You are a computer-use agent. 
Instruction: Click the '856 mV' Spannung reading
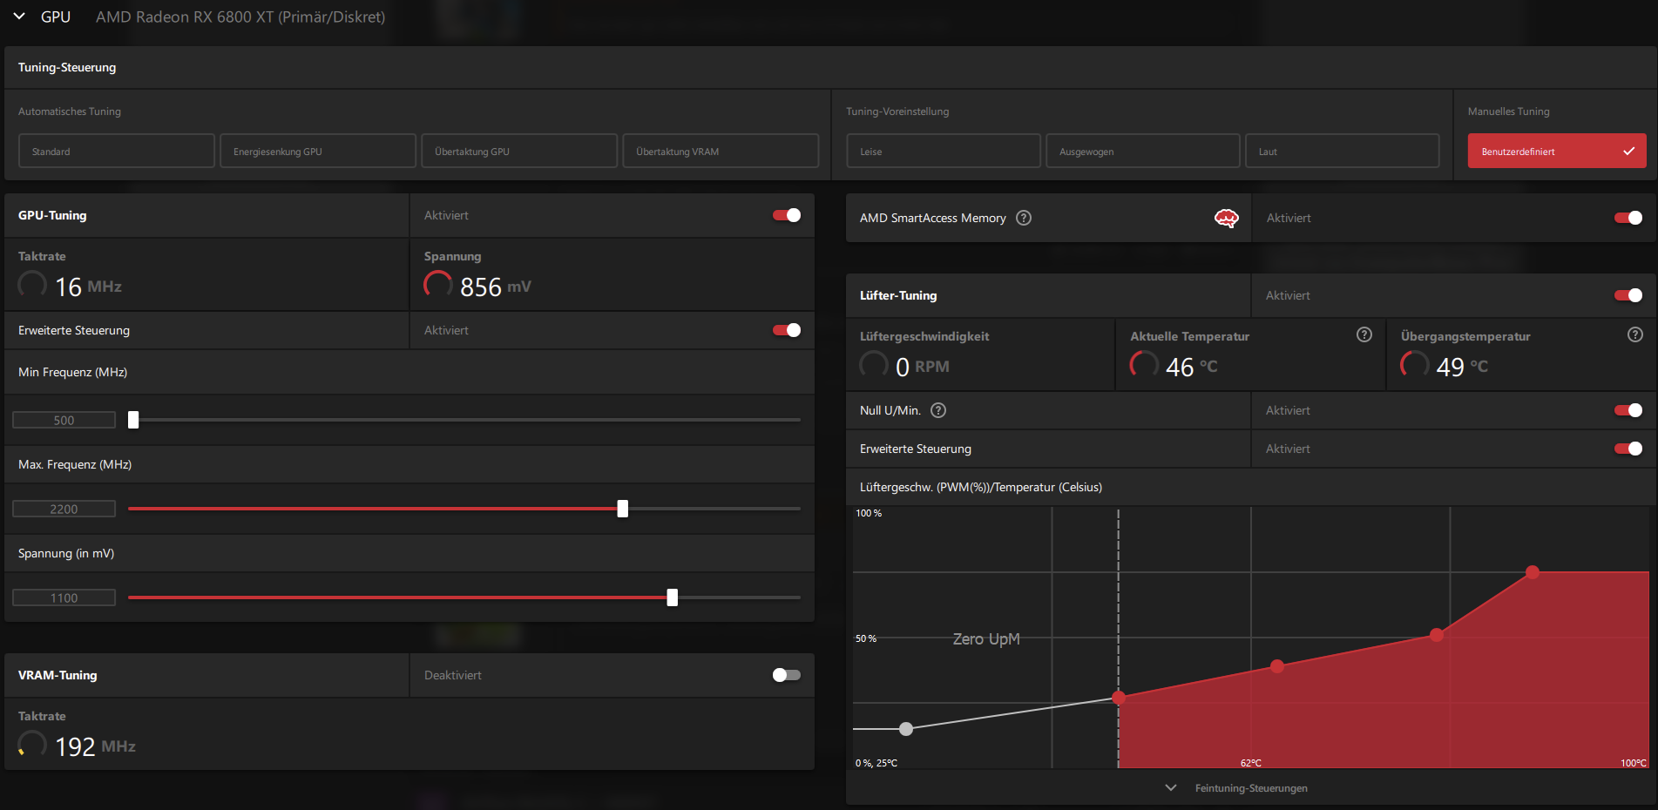495,287
